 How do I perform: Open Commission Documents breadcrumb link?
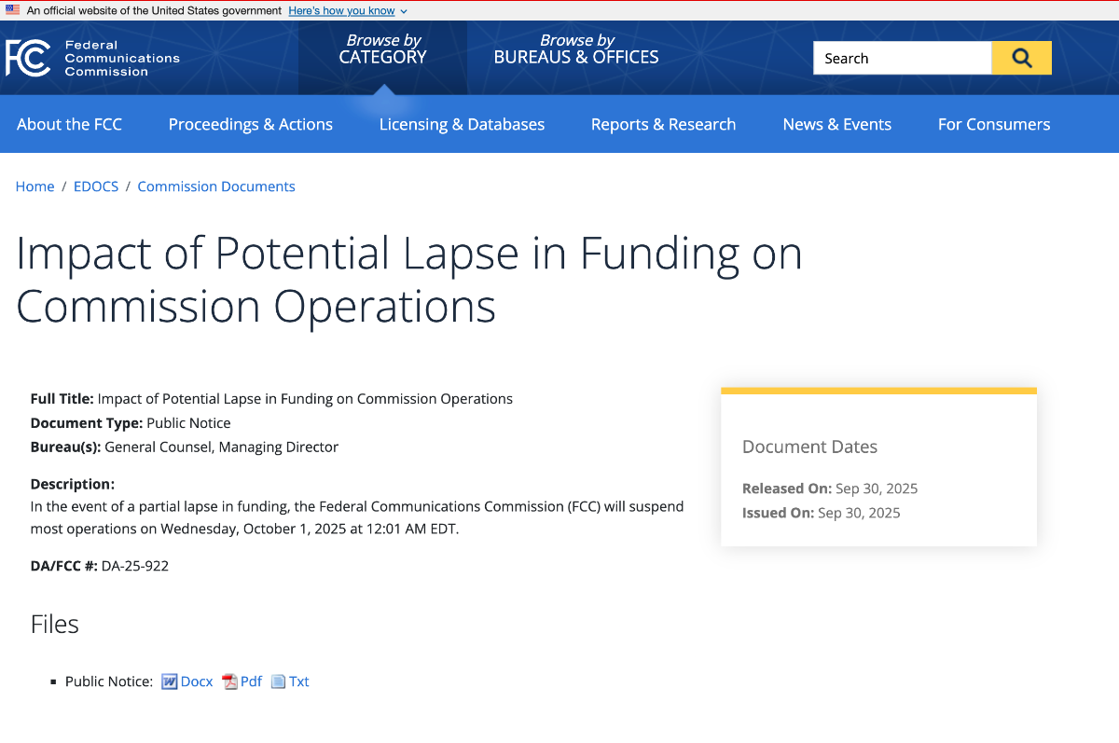click(x=216, y=186)
